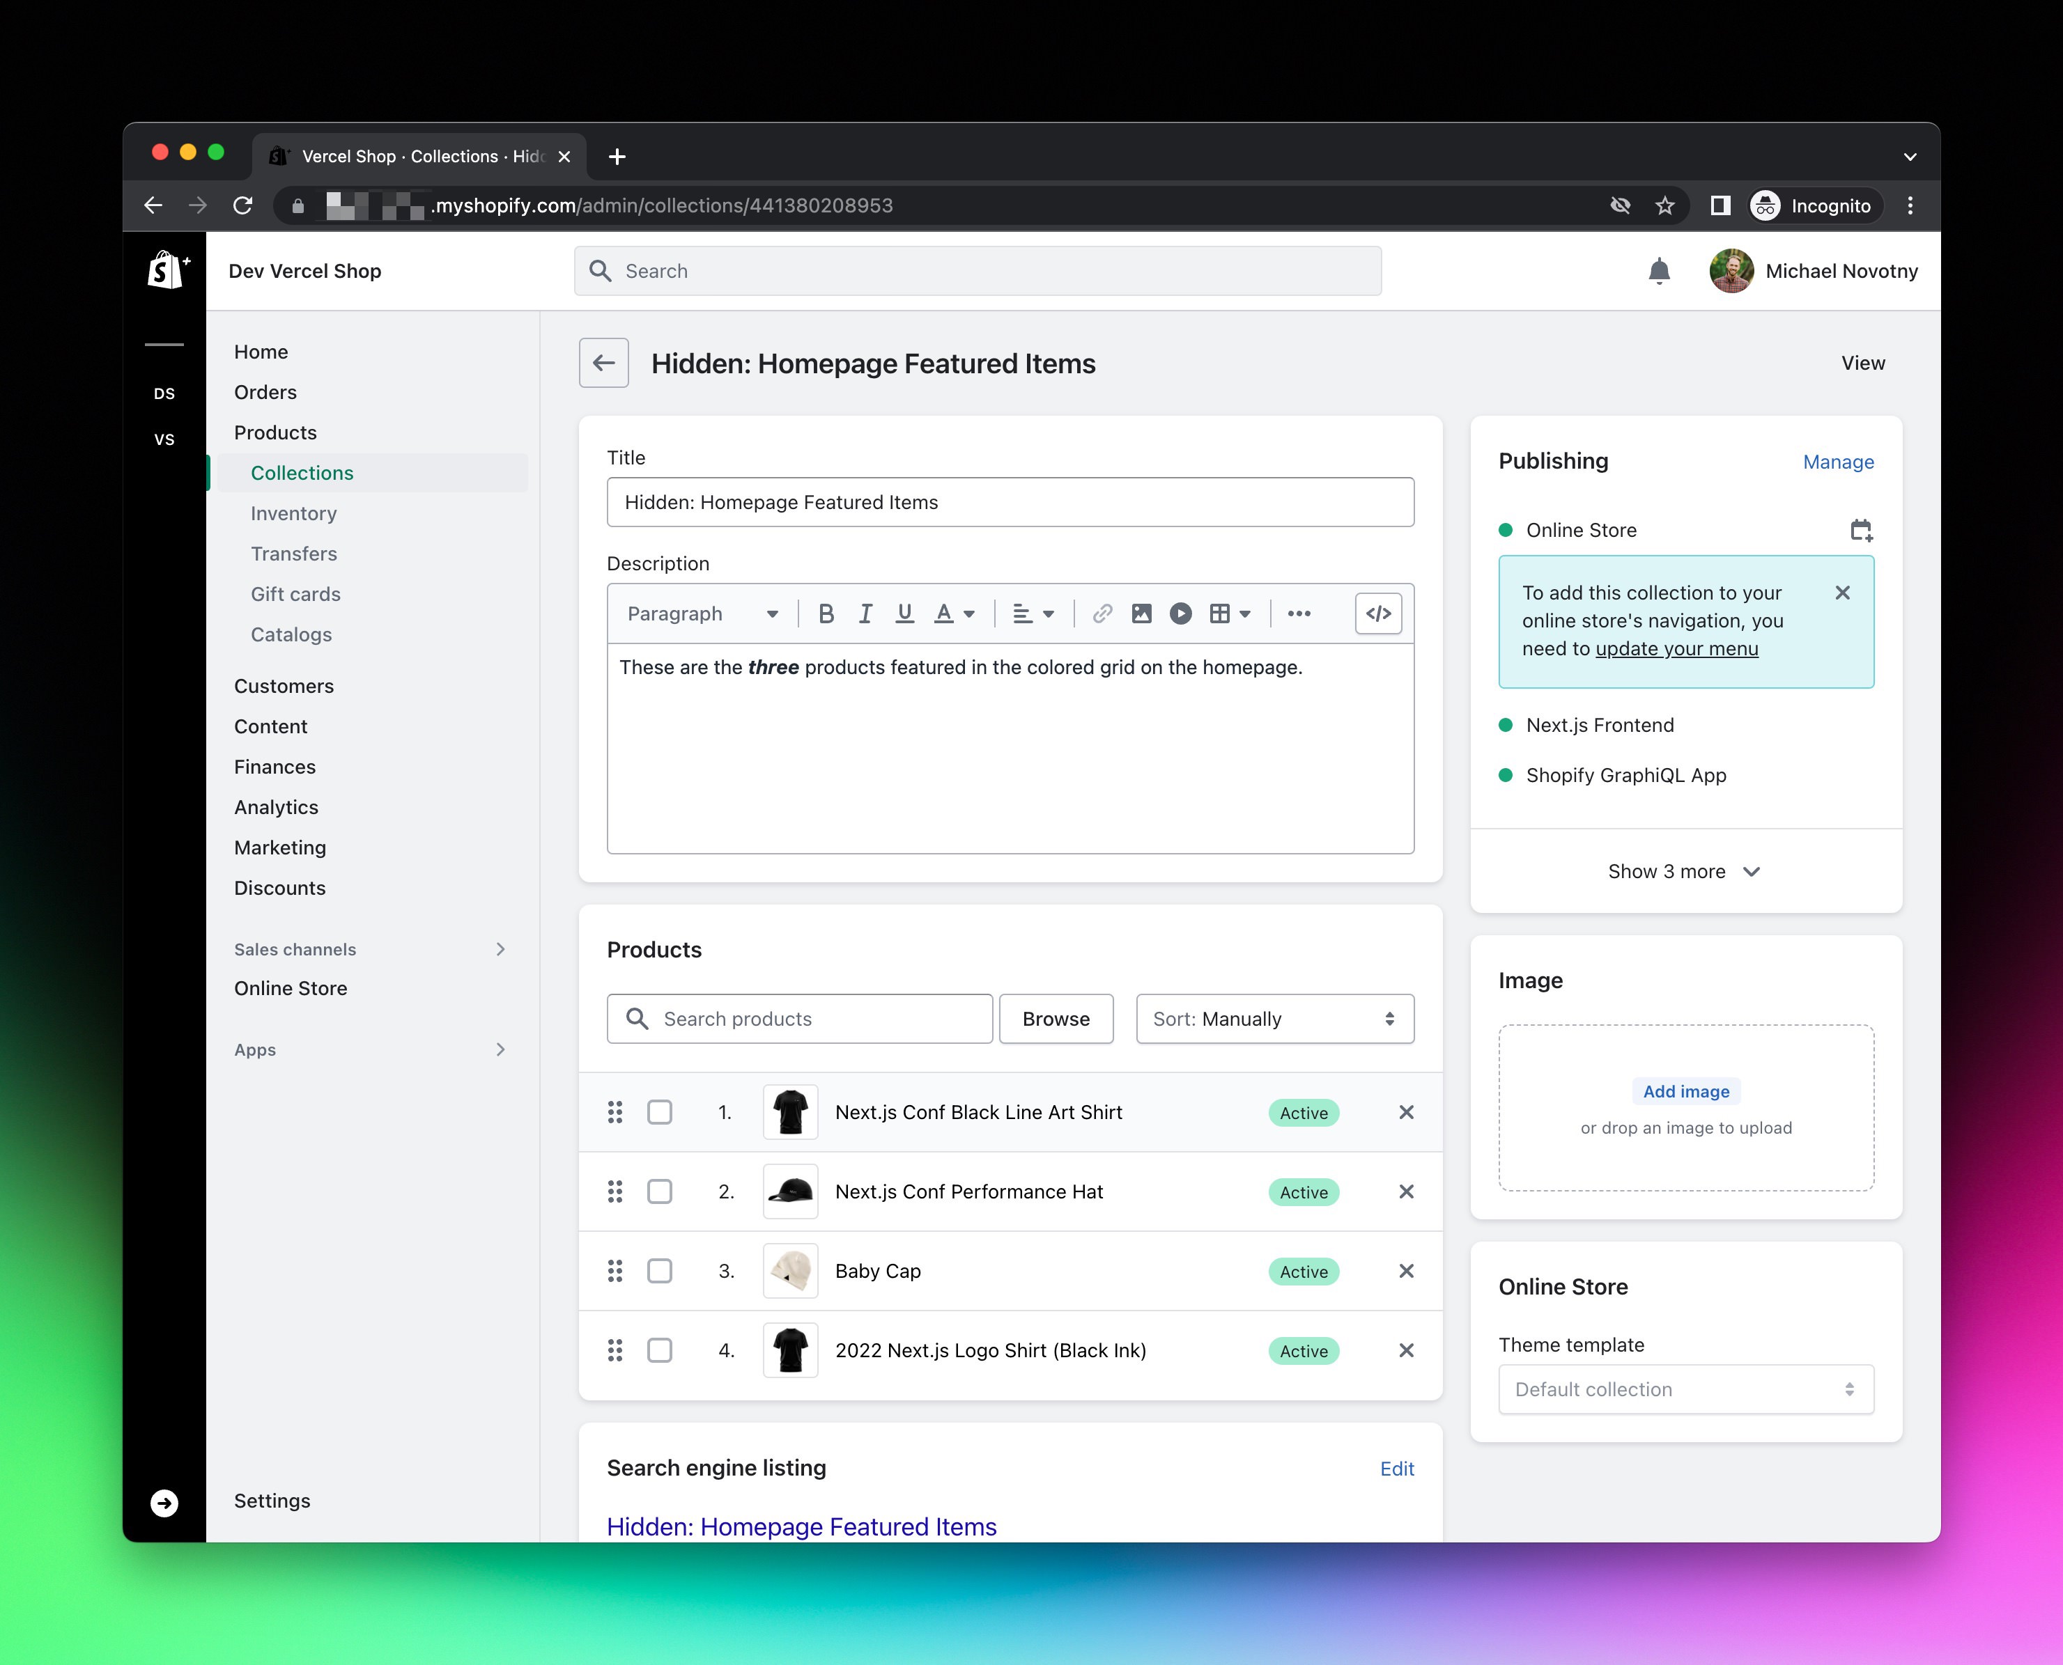Follow the update your menu link
The height and width of the screenshot is (1665, 2063).
point(1677,648)
